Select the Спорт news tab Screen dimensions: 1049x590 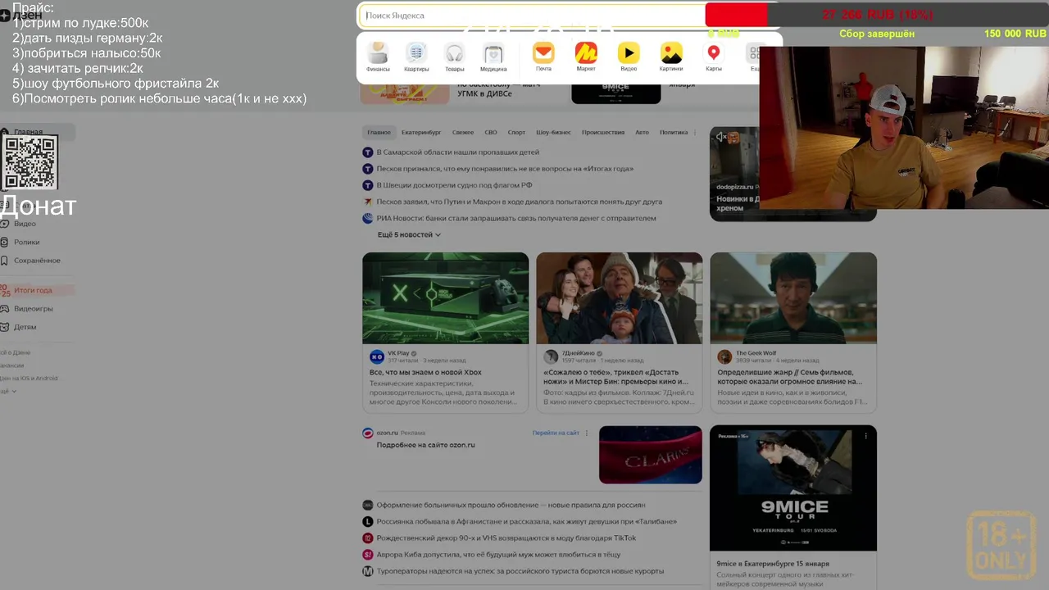[516, 132]
